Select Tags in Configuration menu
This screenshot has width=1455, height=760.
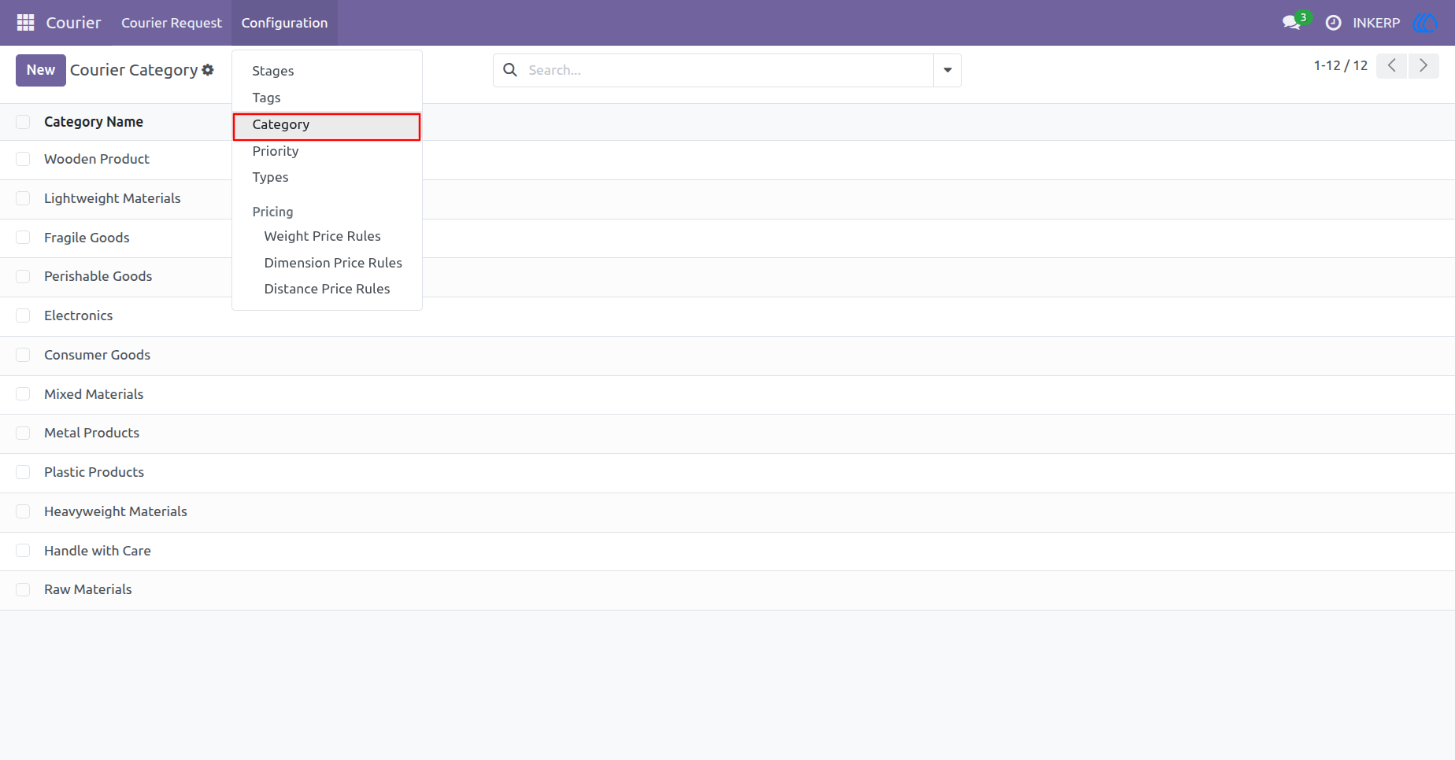coord(327,98)
